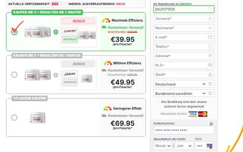Choose the single bottle purchase radio
This screenshot has height=152, width=243.
pos(14,117)
